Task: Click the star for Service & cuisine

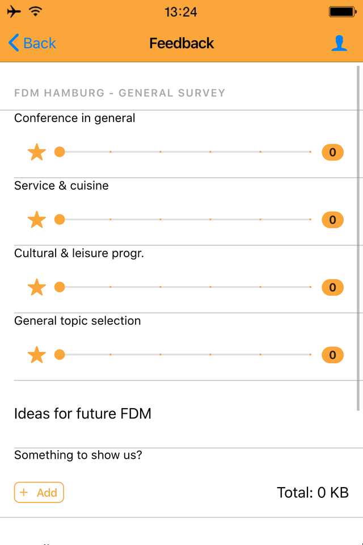Action: (x=37, y=220)
